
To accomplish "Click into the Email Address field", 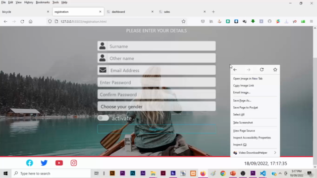I will (162, 70).
